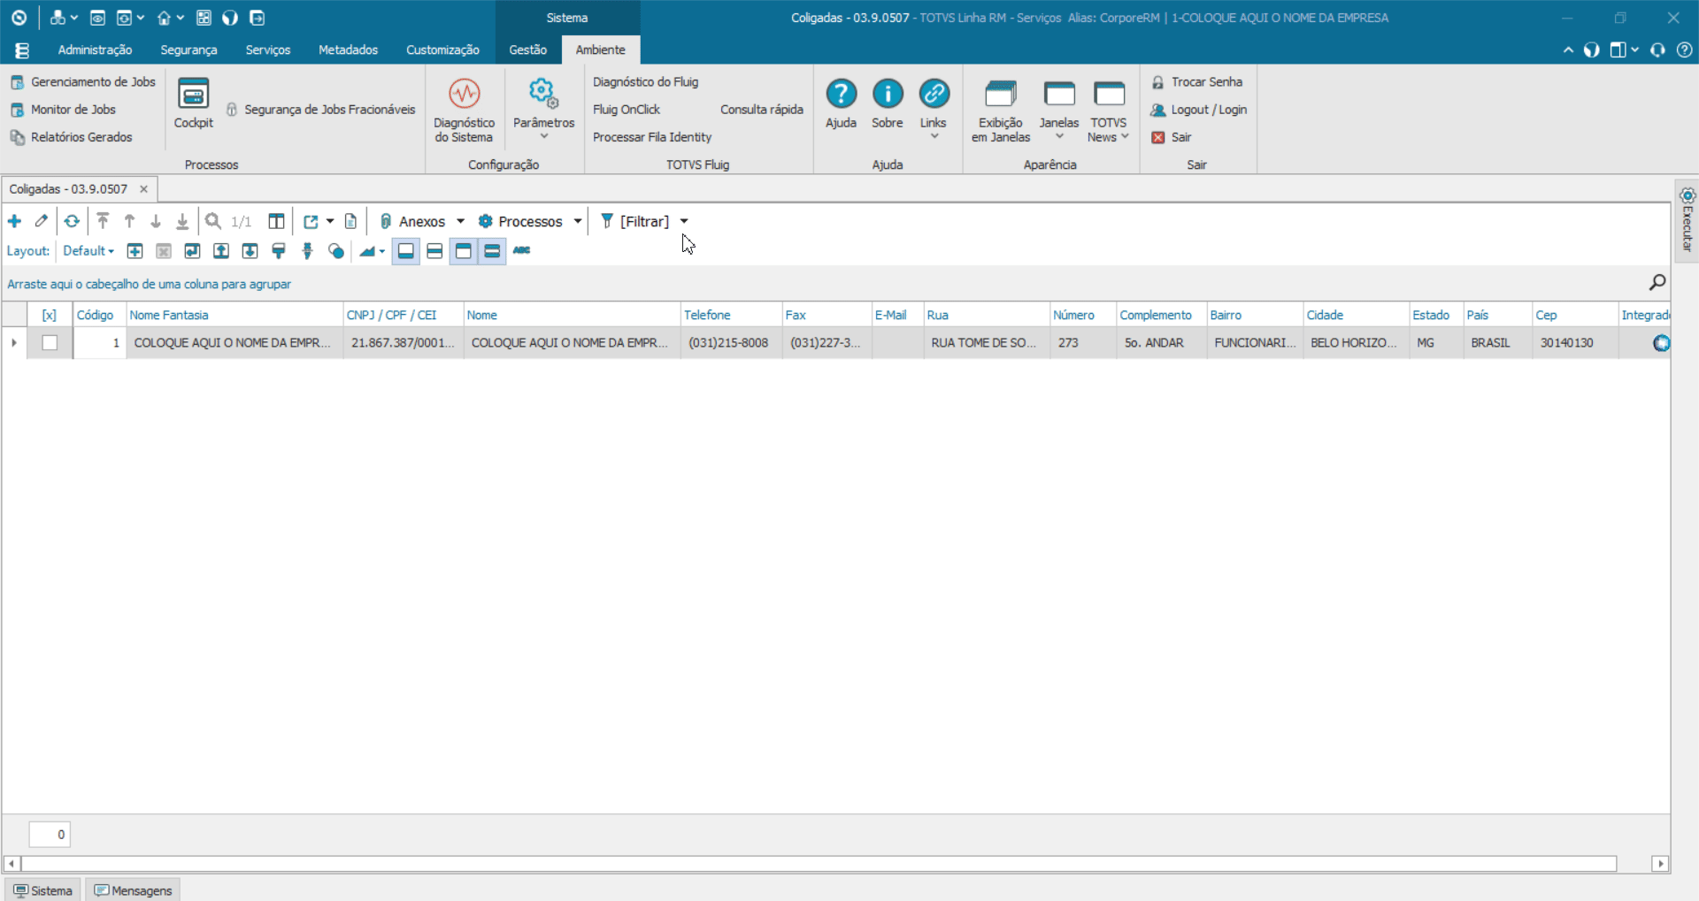Click the scroll-right arrow of the grid
The height and width of the screenshot is (901, 1699).
coord(1660,864)
